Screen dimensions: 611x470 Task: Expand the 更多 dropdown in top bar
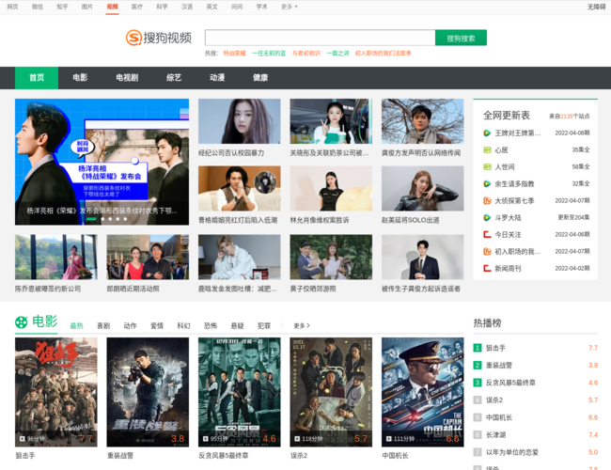pos(289,7)
